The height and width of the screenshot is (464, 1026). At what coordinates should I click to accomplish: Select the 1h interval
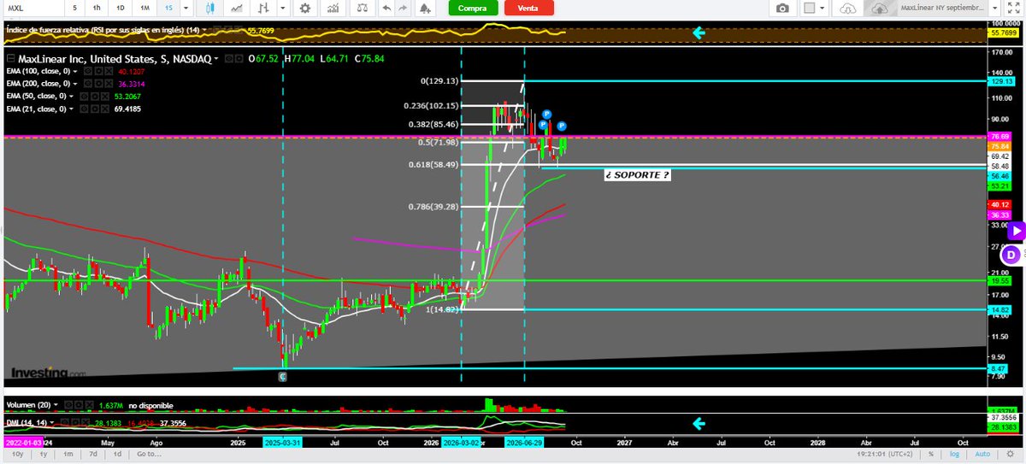coord(97,8)
